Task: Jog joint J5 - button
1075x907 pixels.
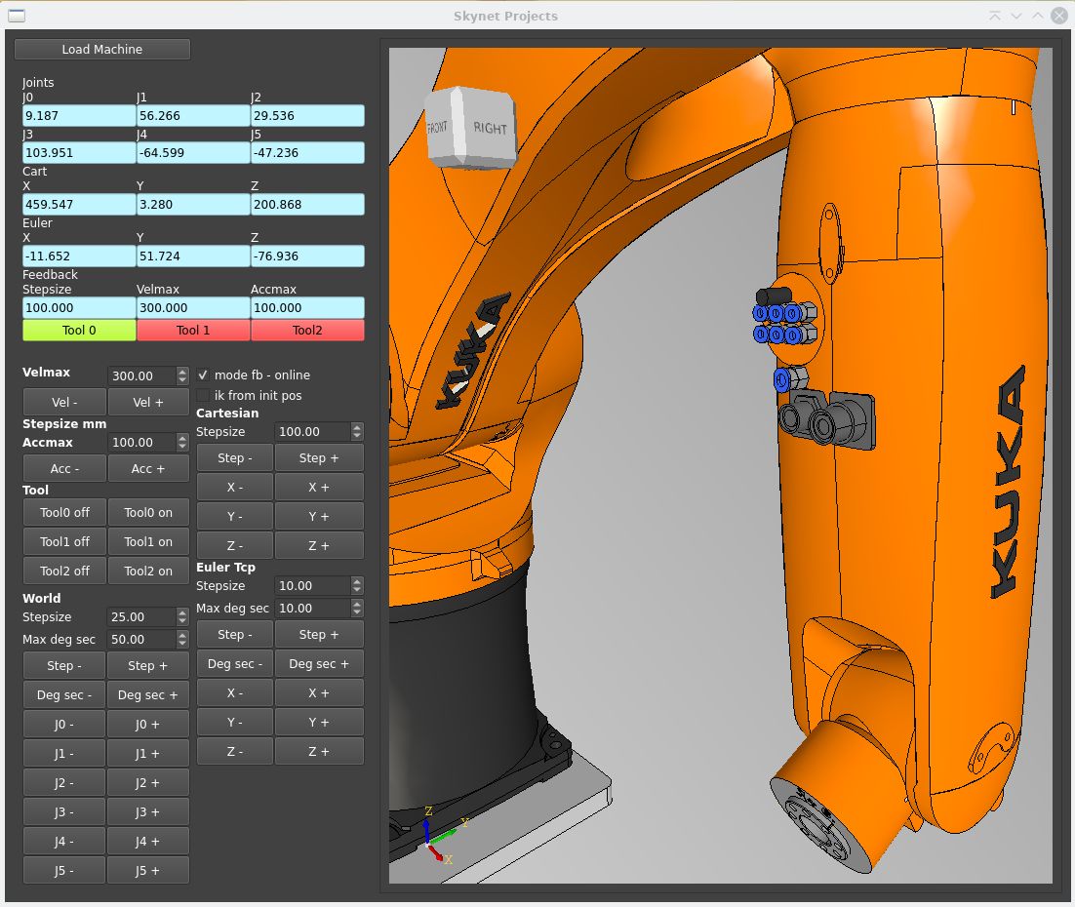Action: pyautogui.click(x=64, y=871)
